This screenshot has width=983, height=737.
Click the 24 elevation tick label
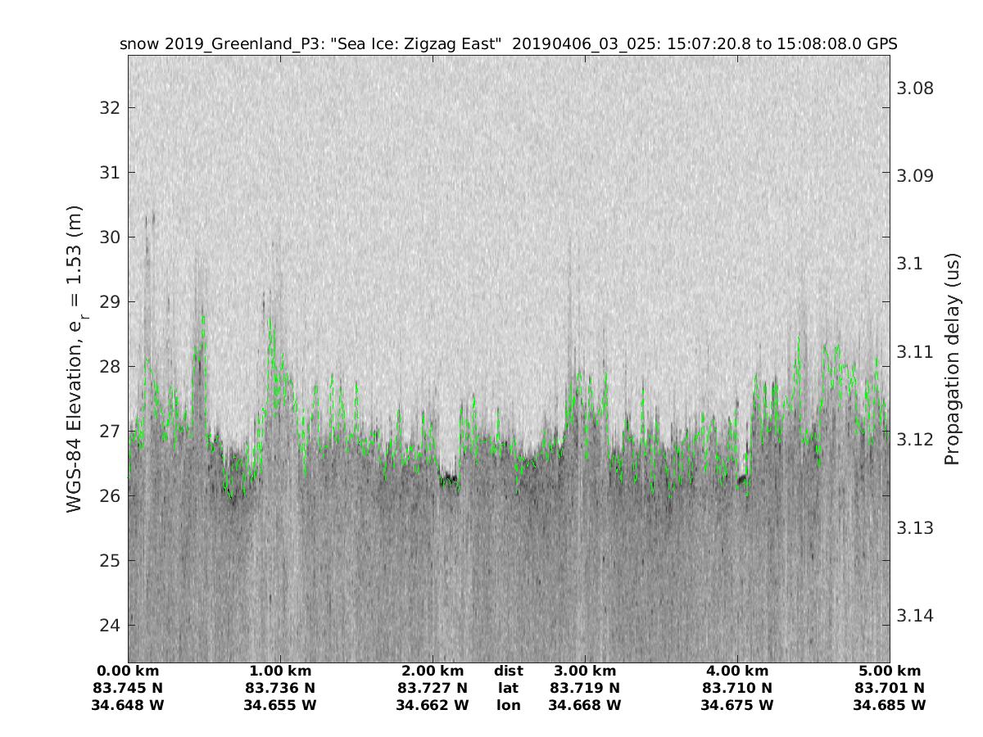pyautogui.click(x=108, y=626)
